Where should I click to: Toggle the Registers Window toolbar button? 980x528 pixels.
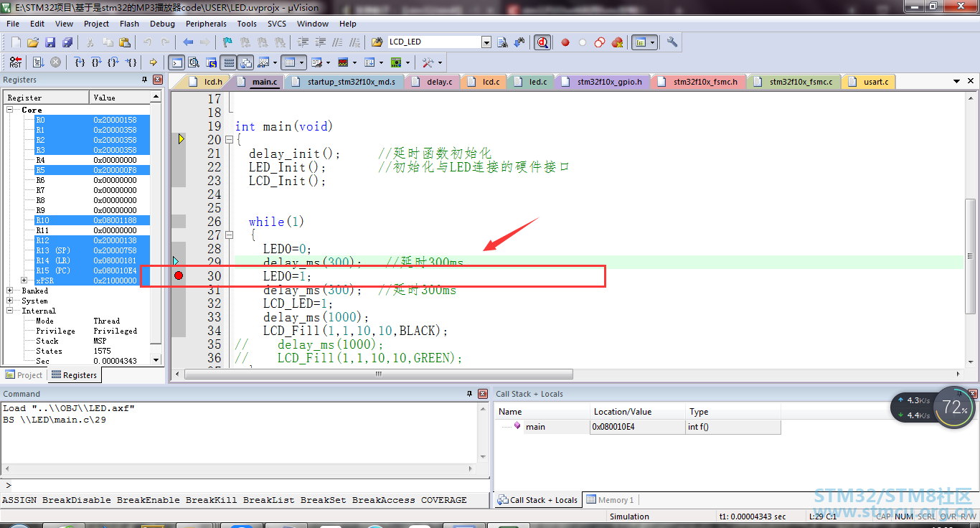[228, 62]
